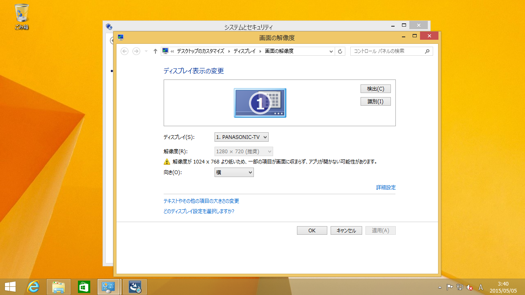This screenshot has width=525, height=295.
Task: Navigate to ディスプレイ in the breadcrumb
Action: tap(244, 51)
